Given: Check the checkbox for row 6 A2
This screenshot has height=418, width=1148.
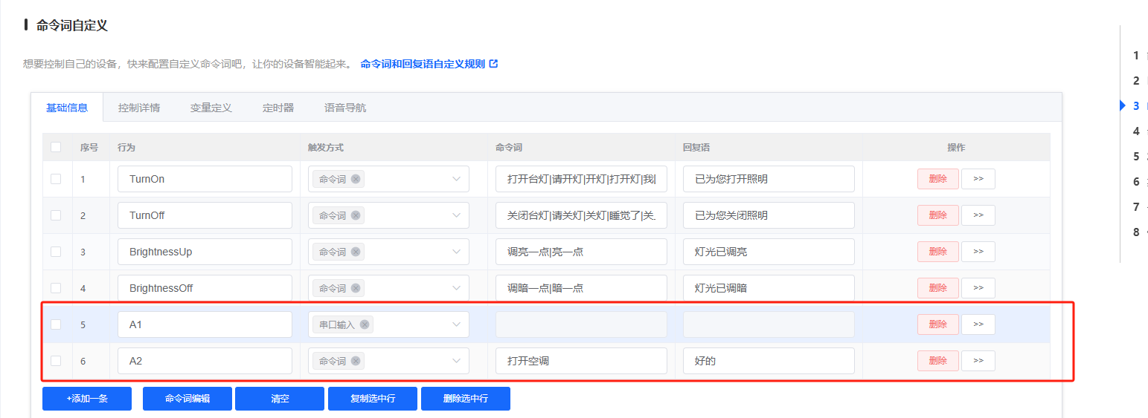Looking at the screenshot, I should pyautogui.click(x=56, y=361).
